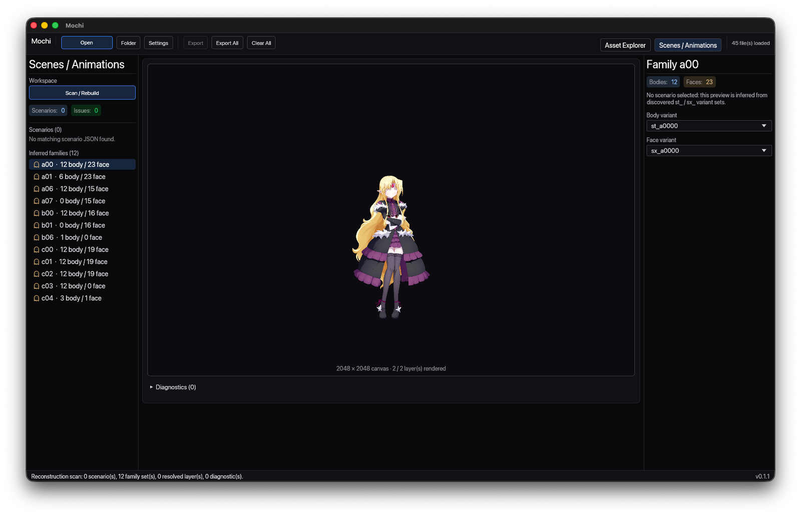Click the icon beside family c00
The height and width of the screenshot is (516, 801).
[x=37, y=249]
